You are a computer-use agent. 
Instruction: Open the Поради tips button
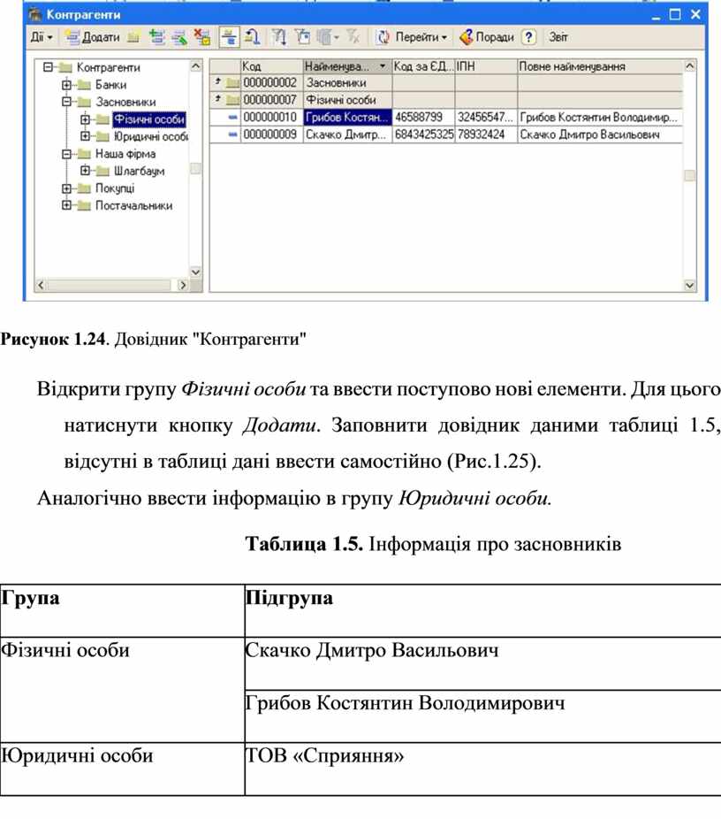coord(487,37)
